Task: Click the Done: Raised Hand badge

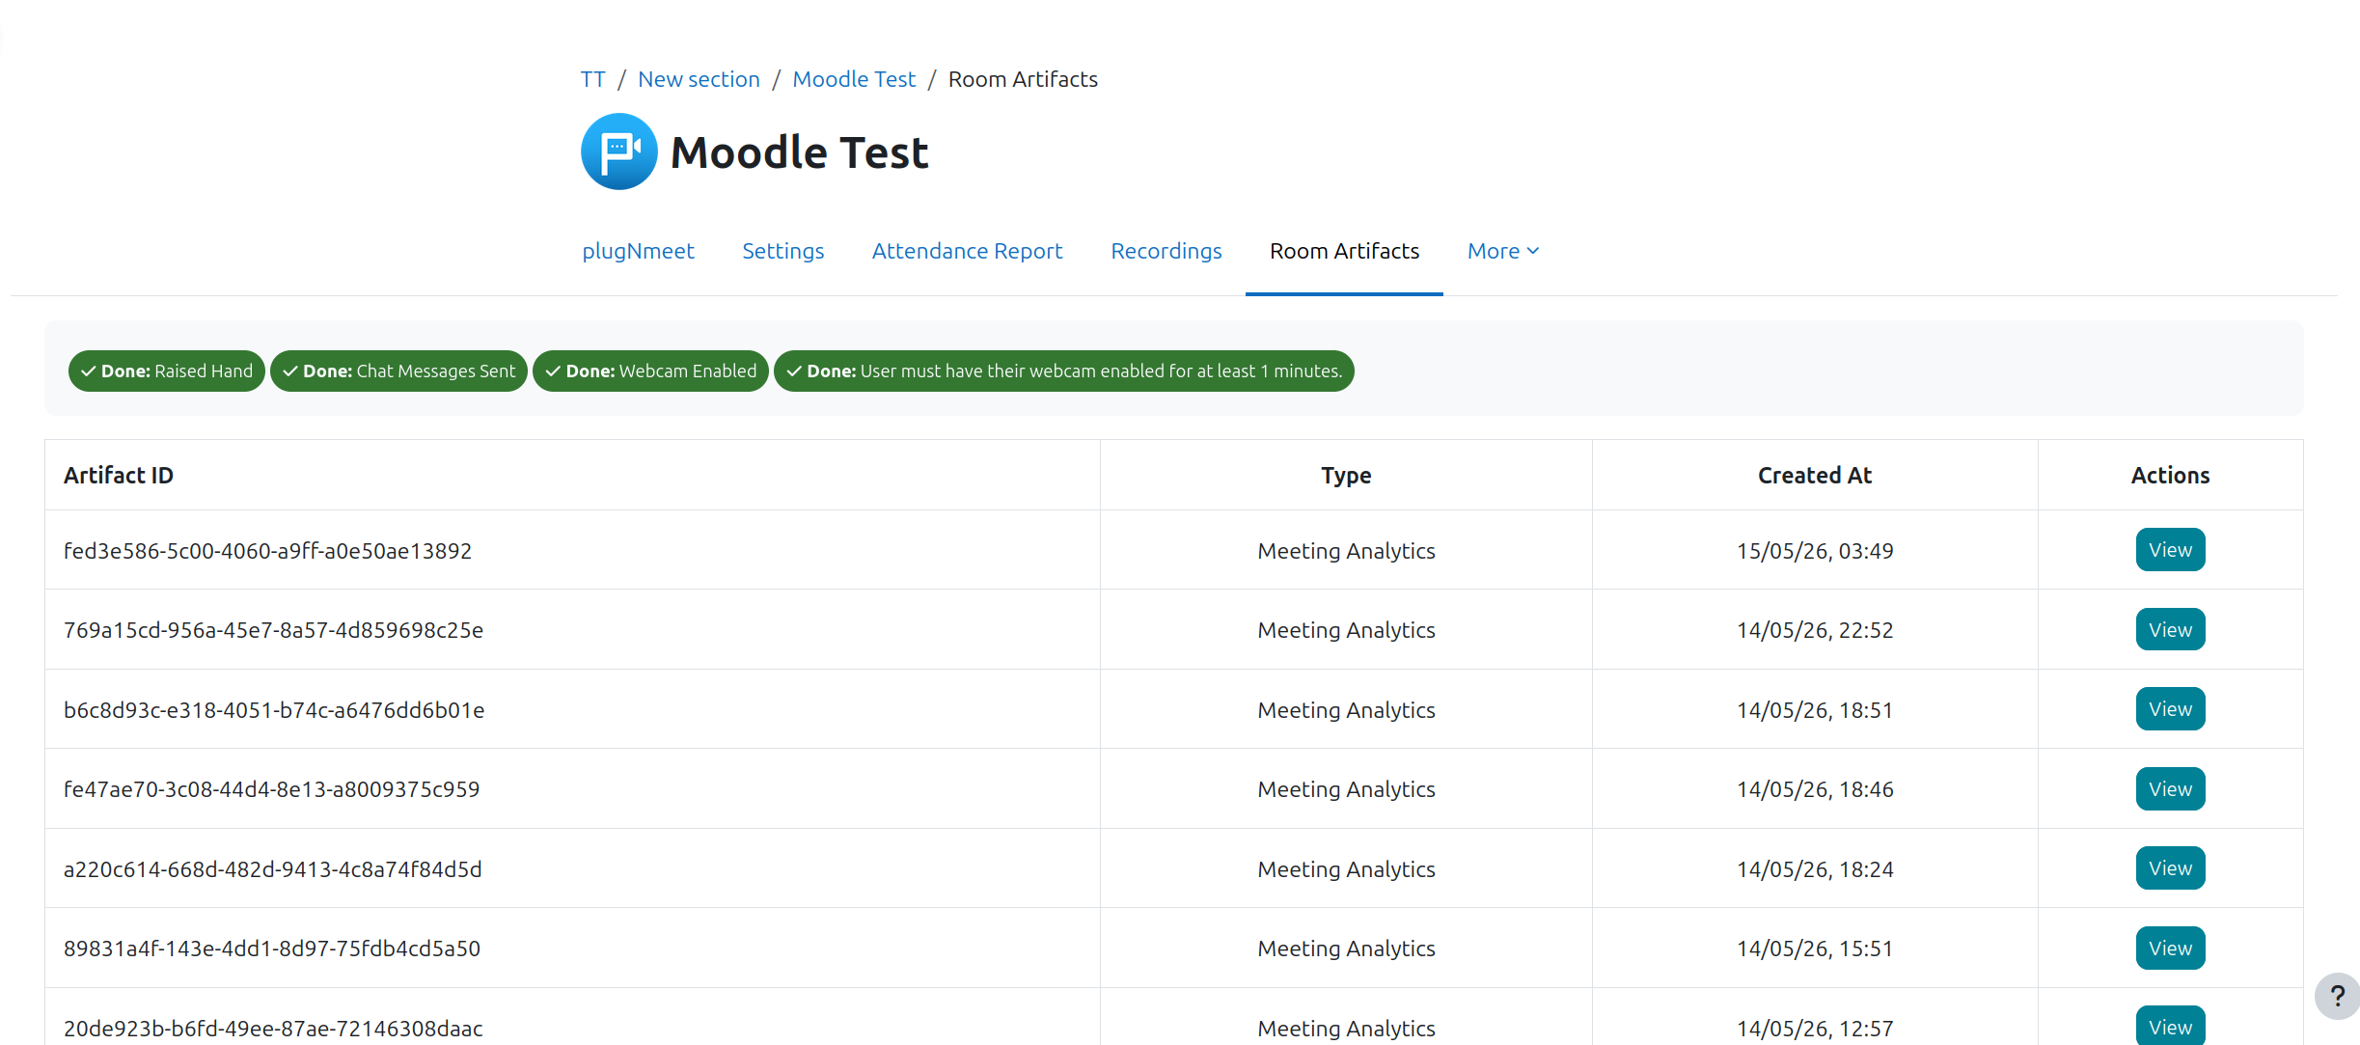Action: click(166, 371)
